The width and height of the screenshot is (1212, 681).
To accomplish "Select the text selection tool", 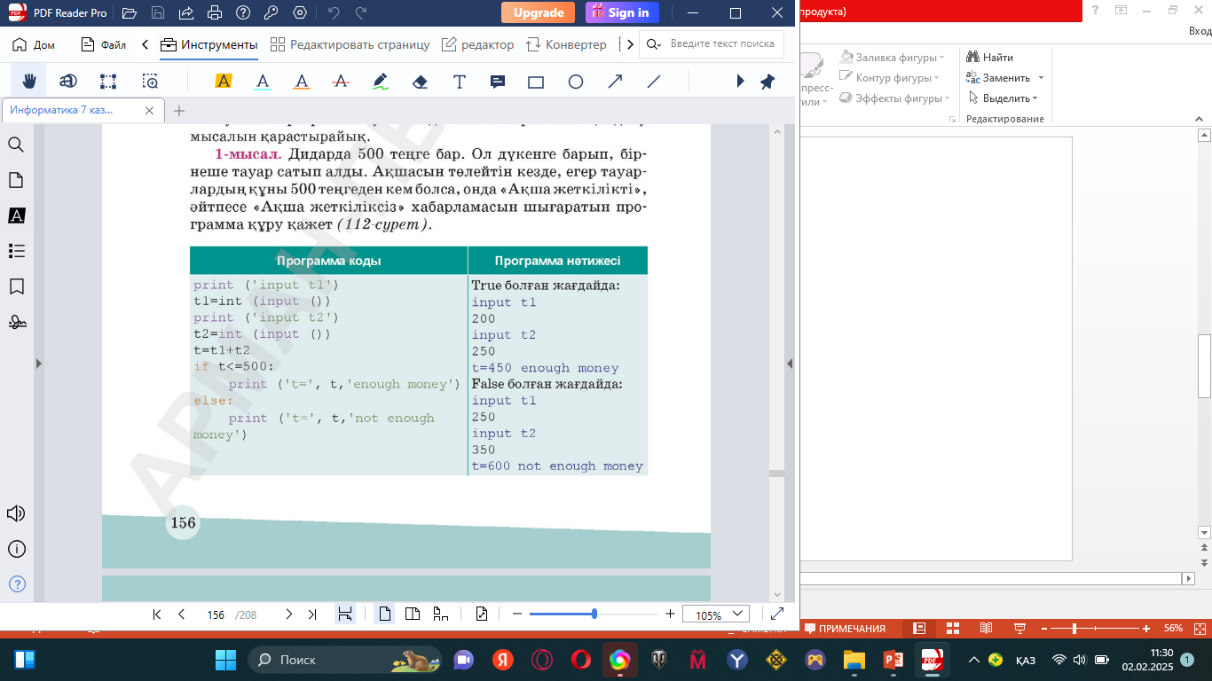I will (68, 82).
